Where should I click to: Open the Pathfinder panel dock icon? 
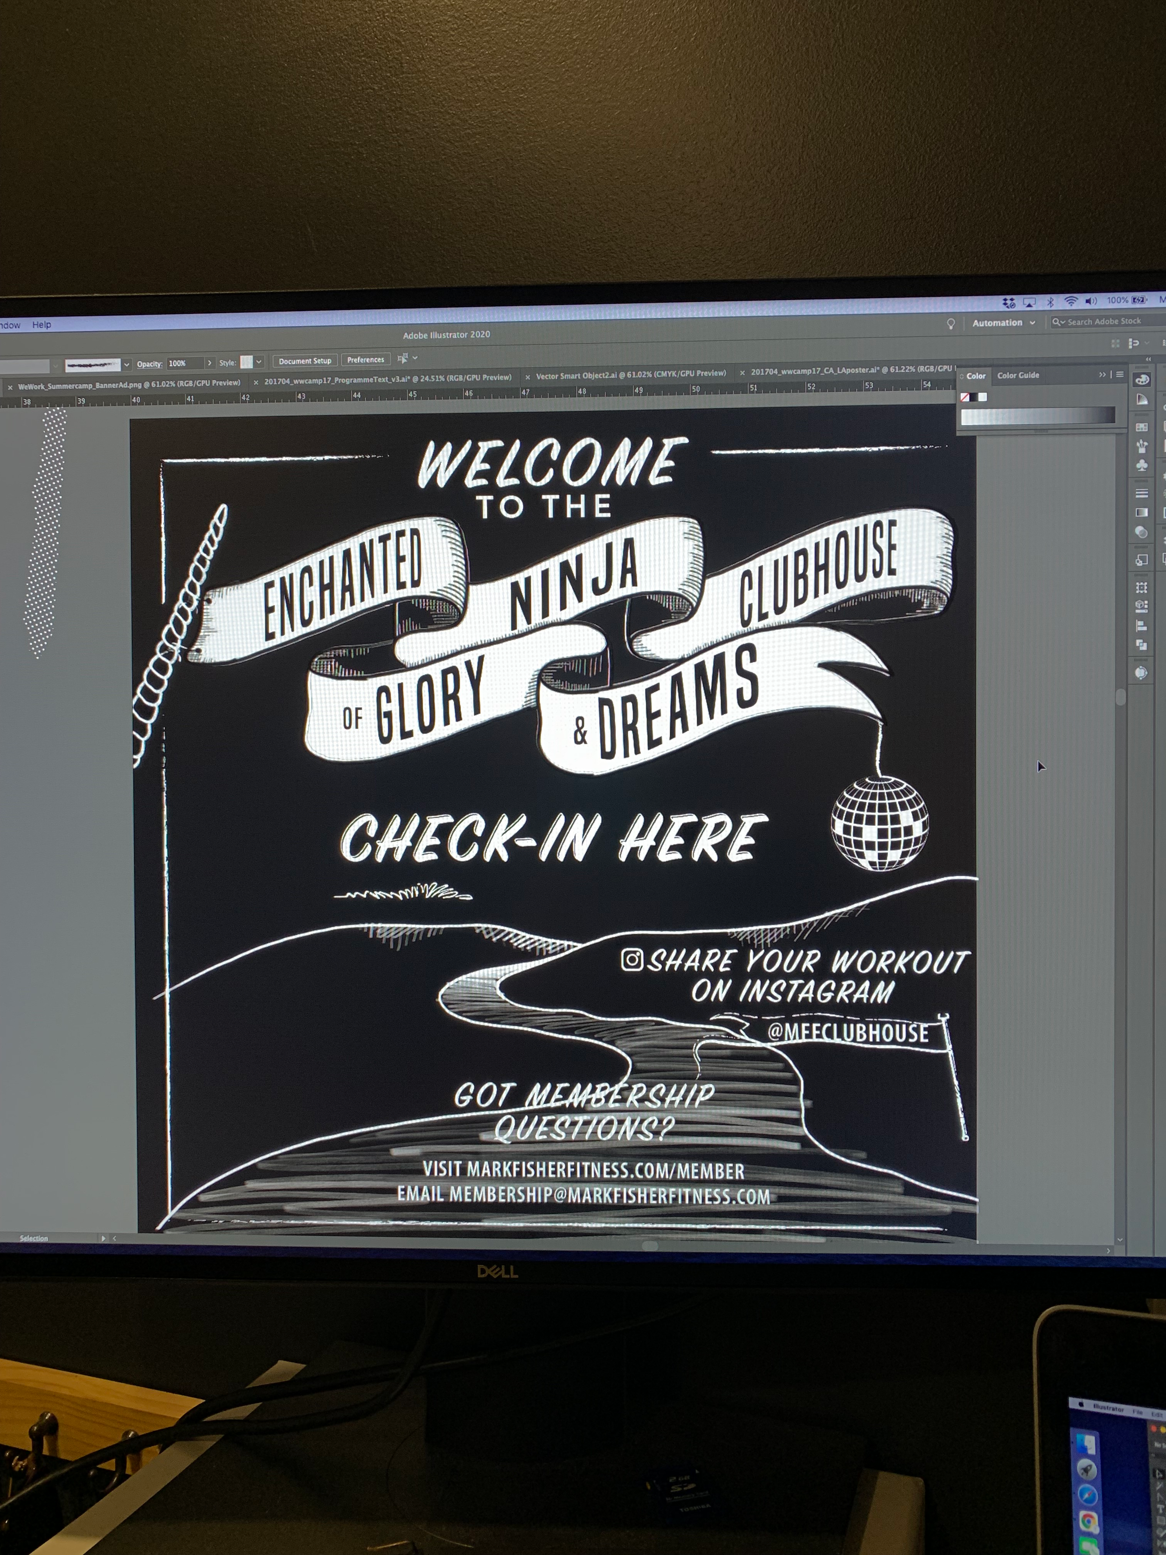pos(1142,644)
